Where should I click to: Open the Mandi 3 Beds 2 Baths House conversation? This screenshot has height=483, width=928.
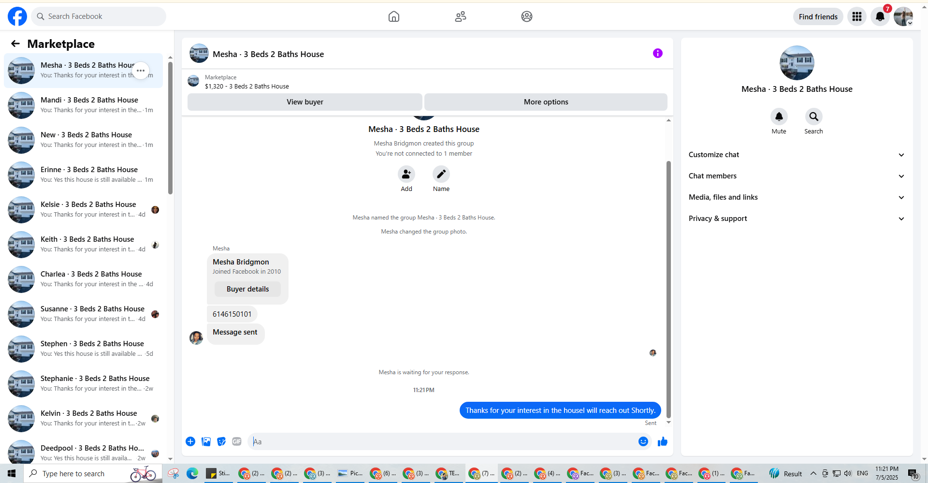[84, 105]
